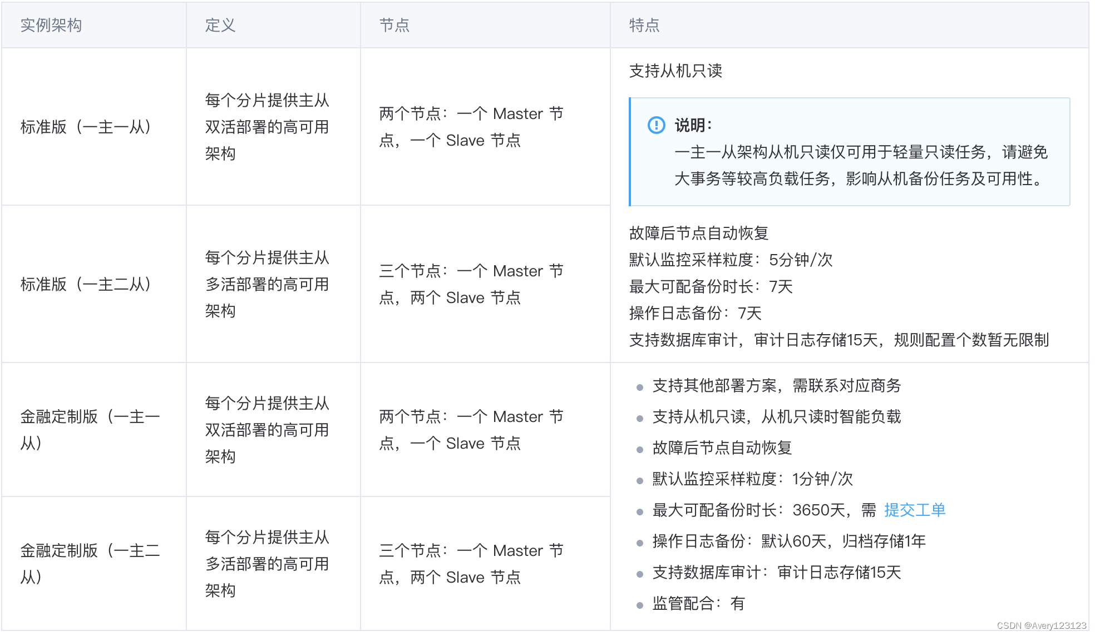Click the 操作日志备份：默认60天 bullet
1095x636 pixels.
788,541
